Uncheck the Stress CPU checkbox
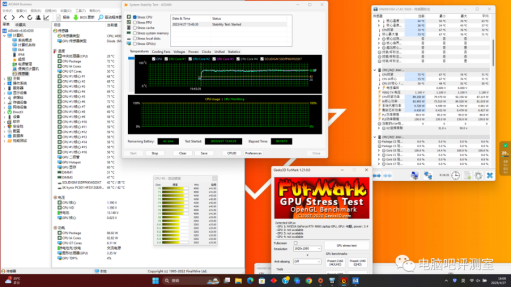Image resolution: width=511 pixels, height=287 pixels. click(135, 17)
